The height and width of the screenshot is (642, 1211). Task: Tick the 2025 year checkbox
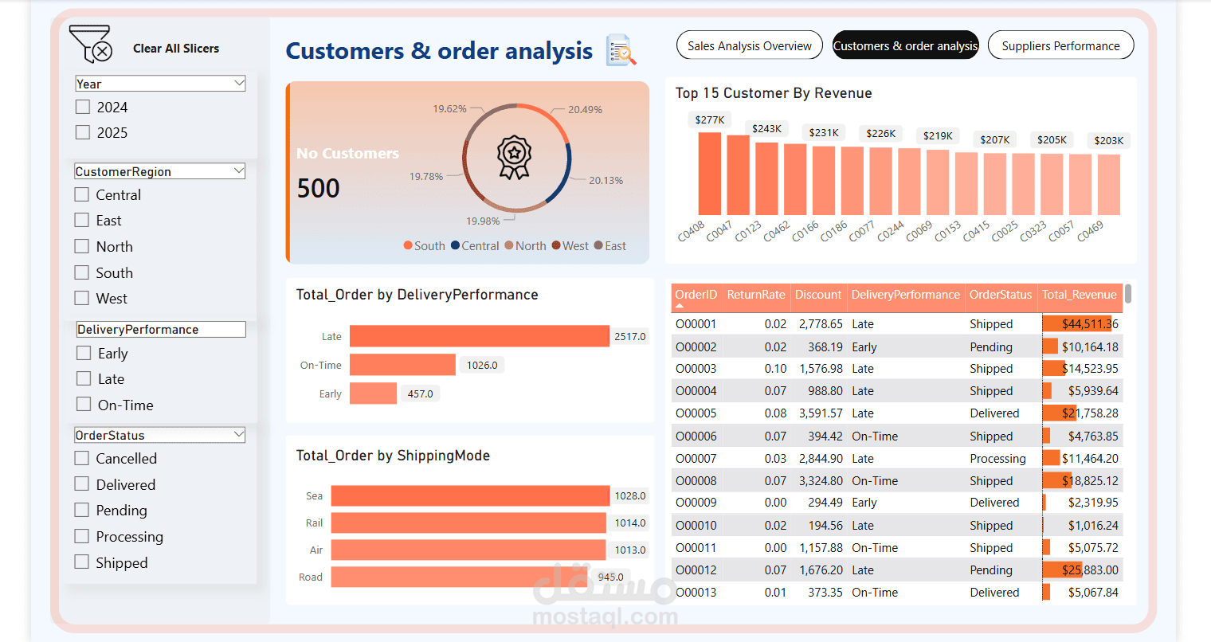coord(83,132)
